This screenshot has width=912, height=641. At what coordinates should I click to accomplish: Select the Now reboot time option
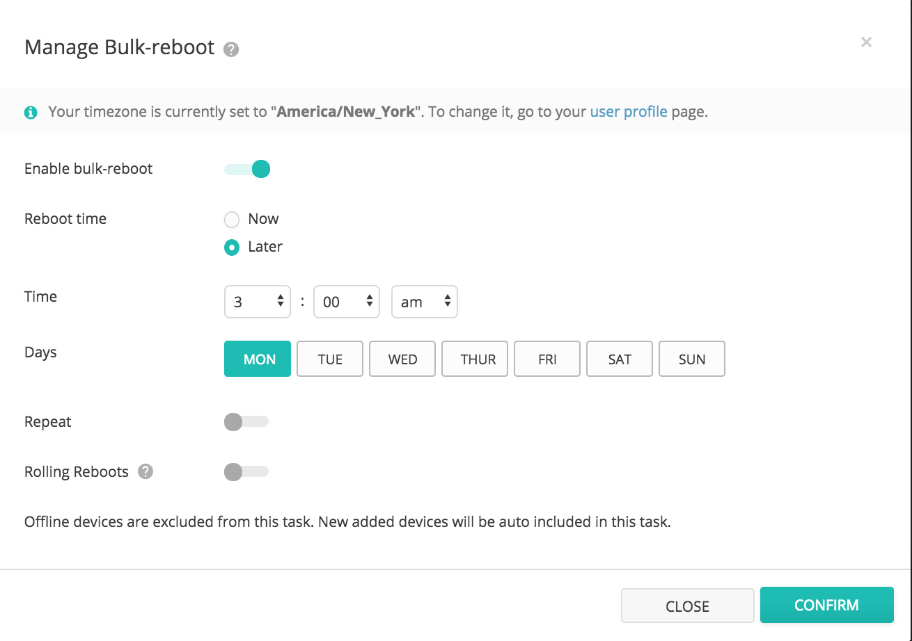(x=232, y=220)
